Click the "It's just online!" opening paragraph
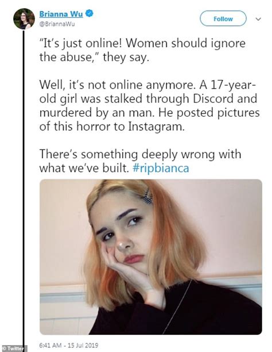Image resolution: width=272 pixels, height=352 pixels. (142, 50)
